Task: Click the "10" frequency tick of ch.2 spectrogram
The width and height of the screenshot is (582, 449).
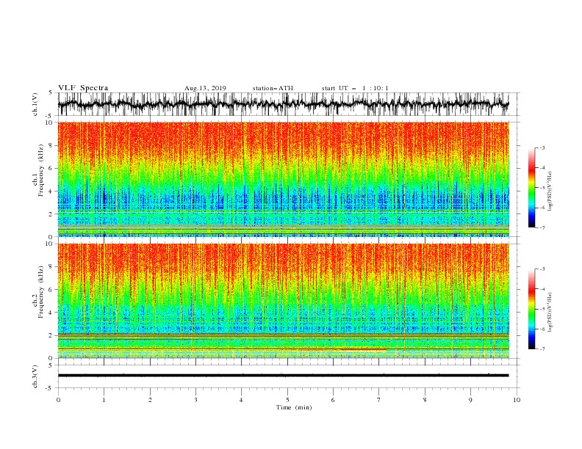Action: (x=49, y=244)
